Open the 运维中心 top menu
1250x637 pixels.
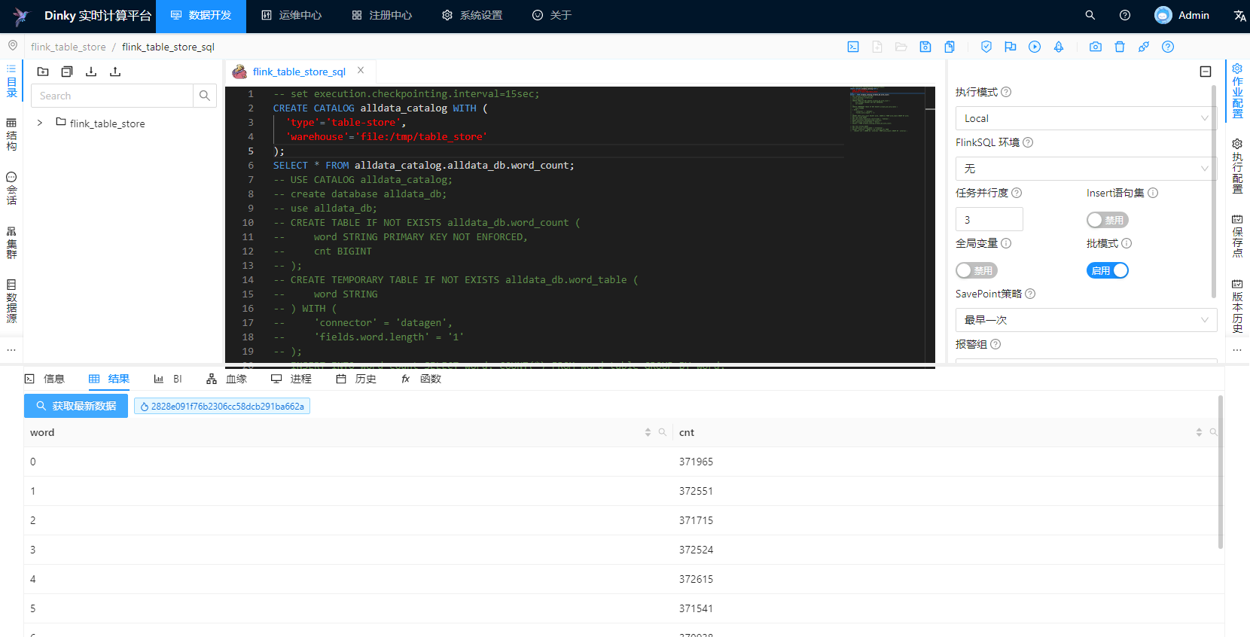(x=291, y=15)
